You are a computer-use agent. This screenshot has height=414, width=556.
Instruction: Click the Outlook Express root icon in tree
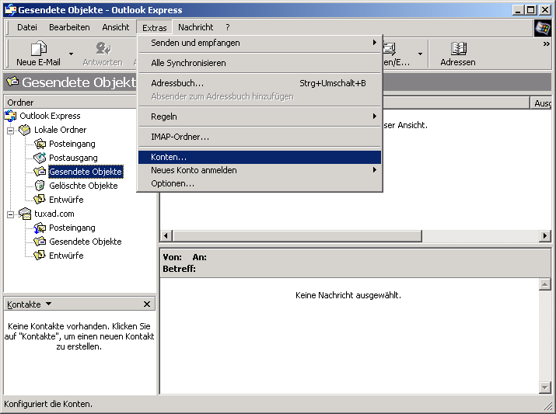(x=11, y=116)
